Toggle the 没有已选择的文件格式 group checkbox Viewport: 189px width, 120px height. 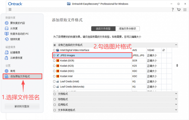click(54, 45)
